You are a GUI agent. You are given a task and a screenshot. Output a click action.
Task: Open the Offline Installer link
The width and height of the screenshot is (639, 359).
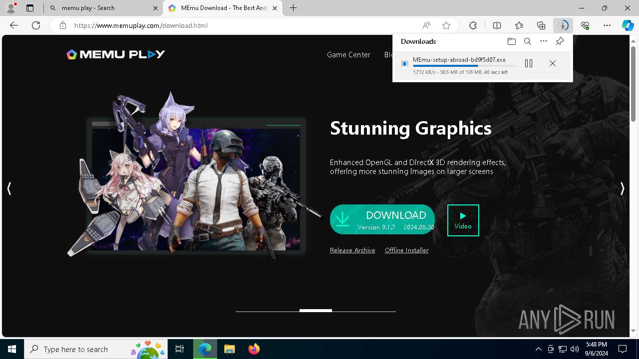tap(407, 250)
